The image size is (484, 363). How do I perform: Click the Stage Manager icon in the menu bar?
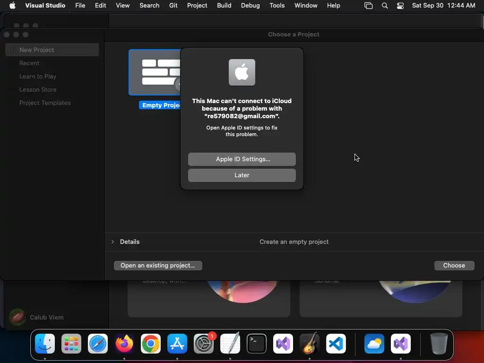[x=369, y=5]
